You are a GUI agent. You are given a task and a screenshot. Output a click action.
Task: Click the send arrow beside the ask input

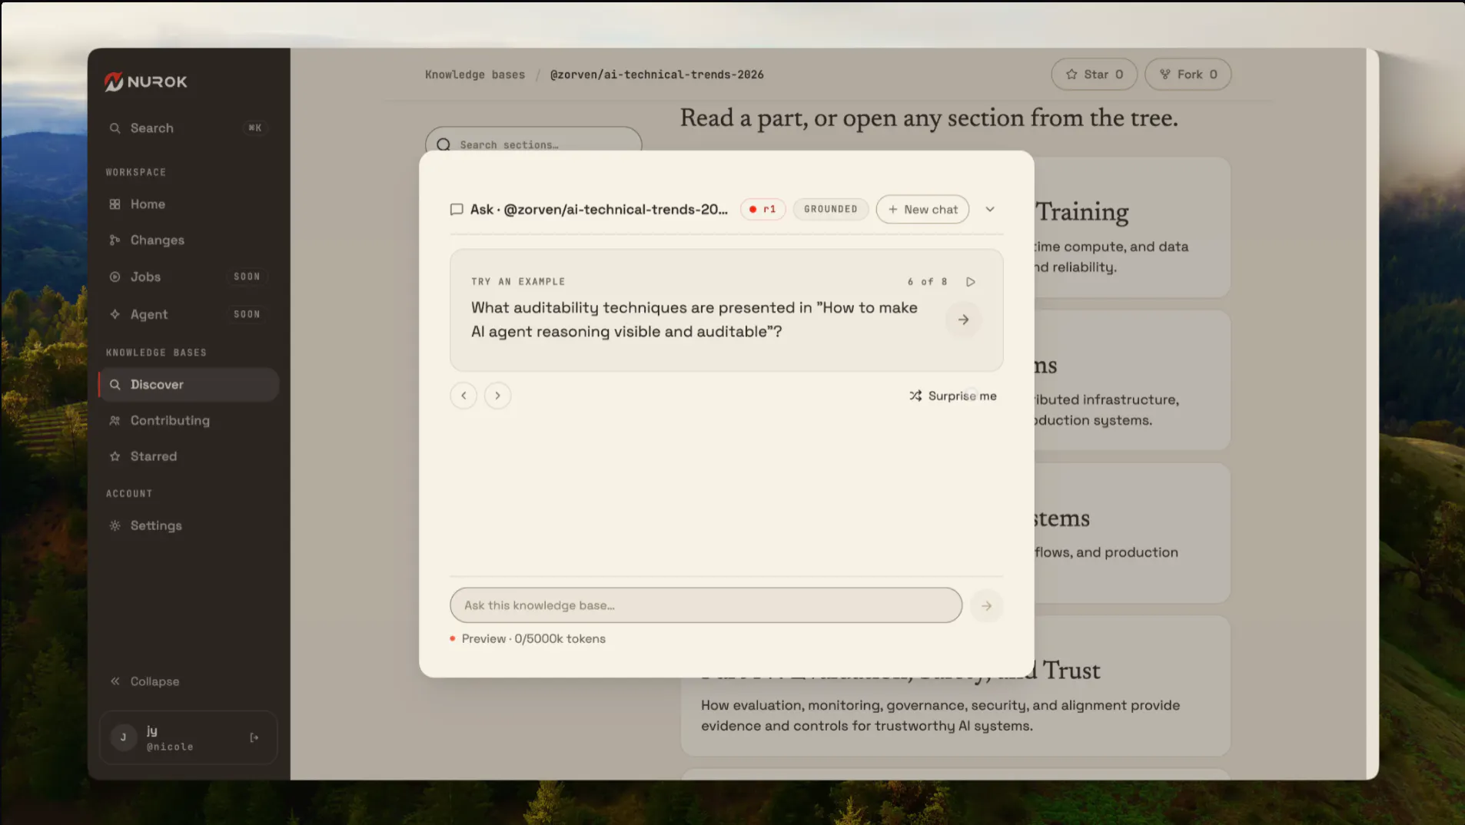click(x=986, y=607)
